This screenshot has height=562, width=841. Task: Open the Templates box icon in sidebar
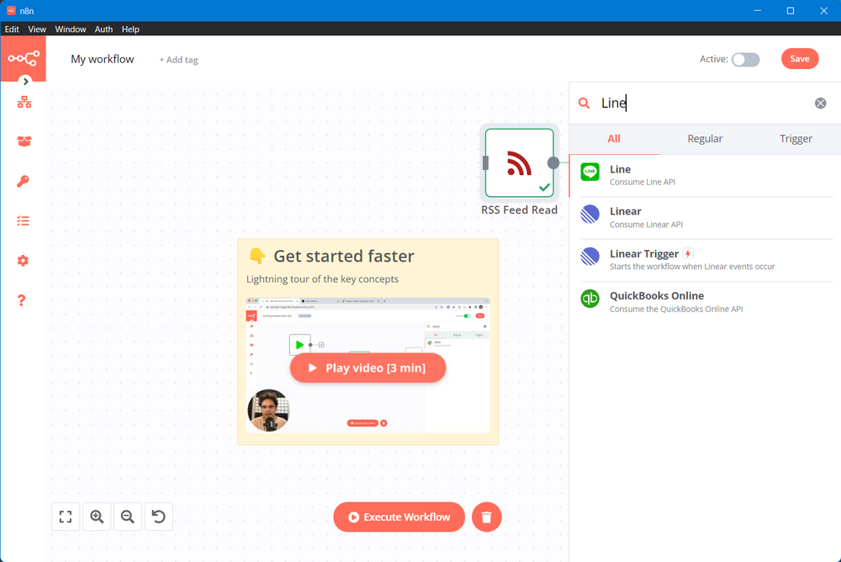tap(24, 141)
